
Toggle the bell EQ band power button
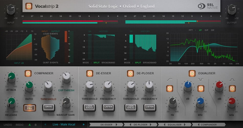coord(232,89)
